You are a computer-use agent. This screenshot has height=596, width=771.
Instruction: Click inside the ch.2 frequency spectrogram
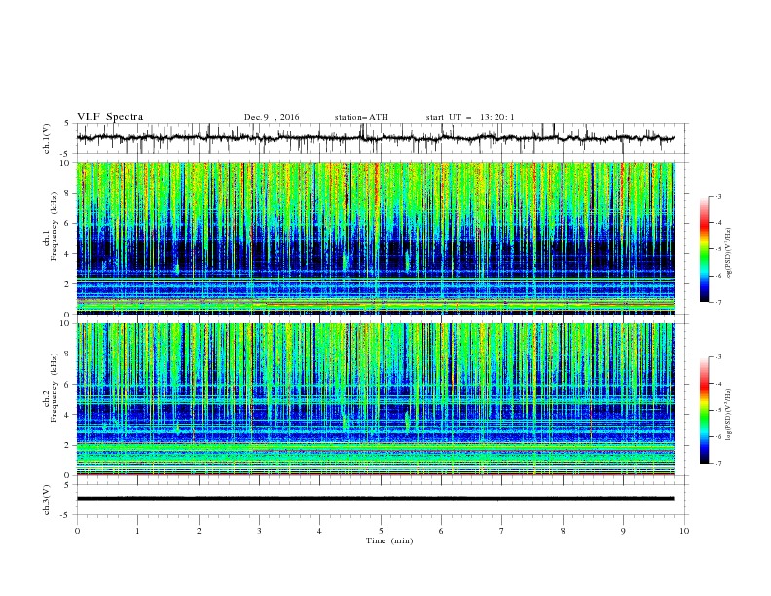click(x=375, y=399)
